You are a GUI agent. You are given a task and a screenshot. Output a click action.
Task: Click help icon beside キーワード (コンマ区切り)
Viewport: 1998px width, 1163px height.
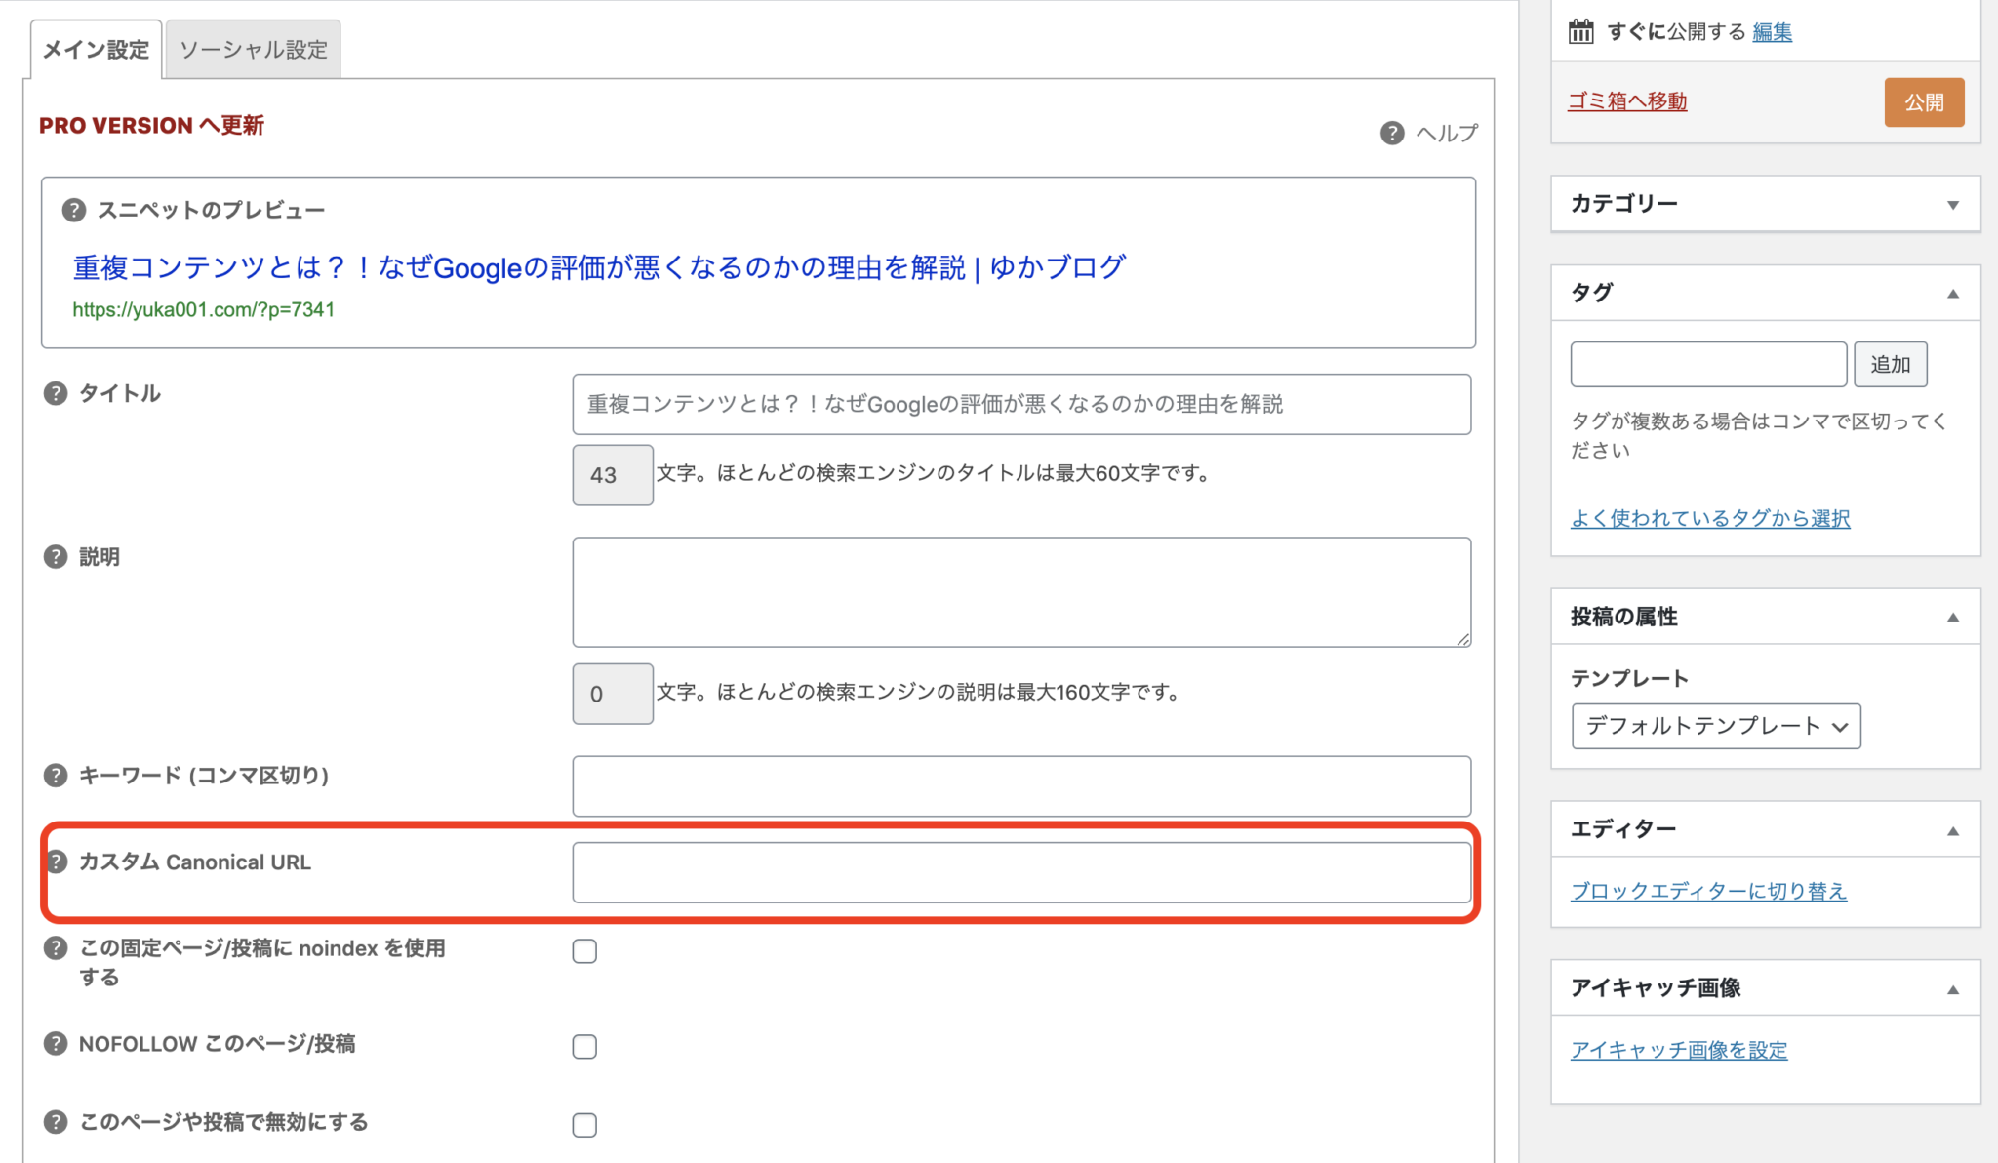(56, 776)
